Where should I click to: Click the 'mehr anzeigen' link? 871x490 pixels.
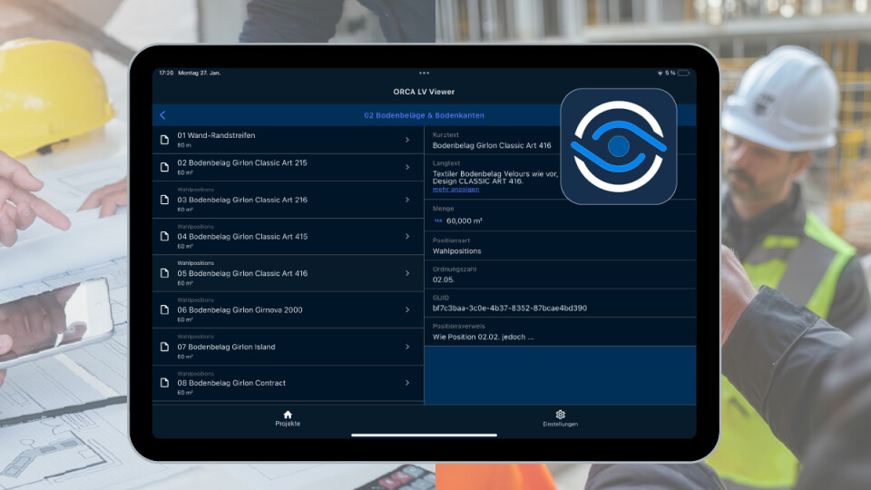(x=455, y=190)
